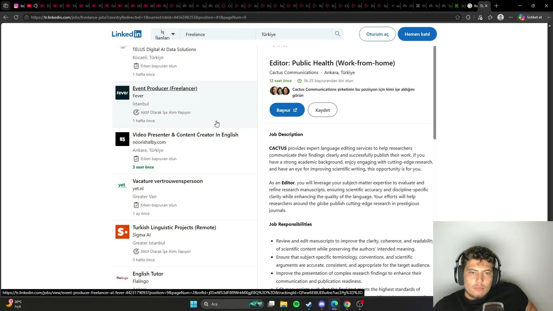Edit the Freelance keyword search field
Viewport: 553px width, 311px height.
click(x=217, y=35)
